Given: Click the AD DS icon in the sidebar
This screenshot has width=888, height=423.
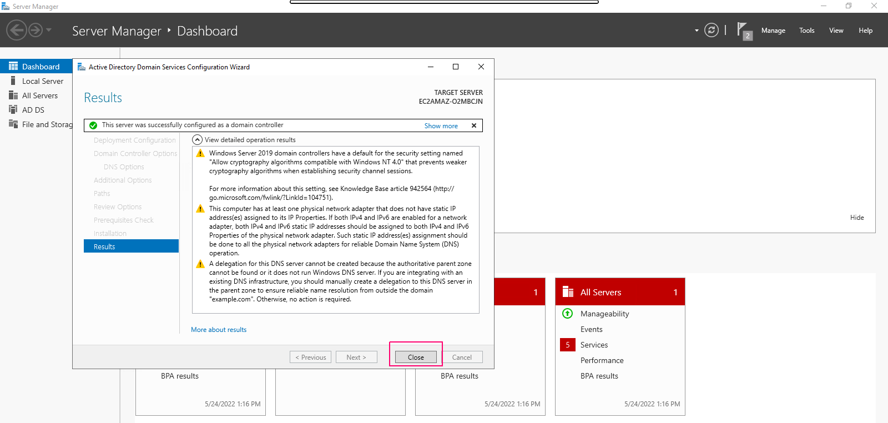Looking at the screenshot, I should tap(13, 109).
